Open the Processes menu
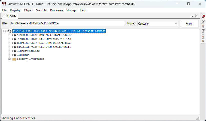Screen dimensions: 206x121 pyautogui.click(x=56, y=10)
